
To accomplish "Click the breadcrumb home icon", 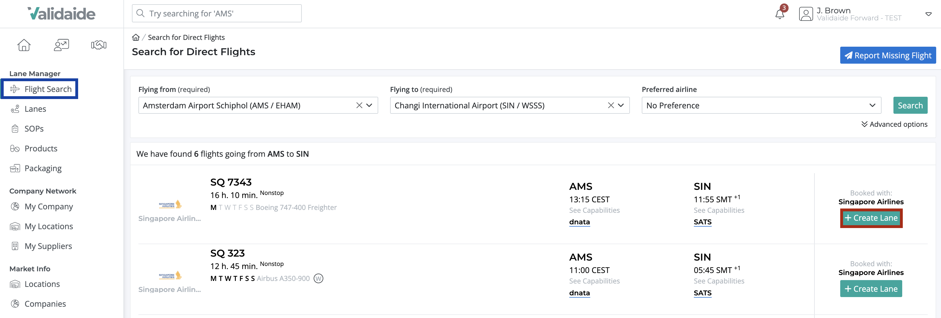I will point(136,37).
